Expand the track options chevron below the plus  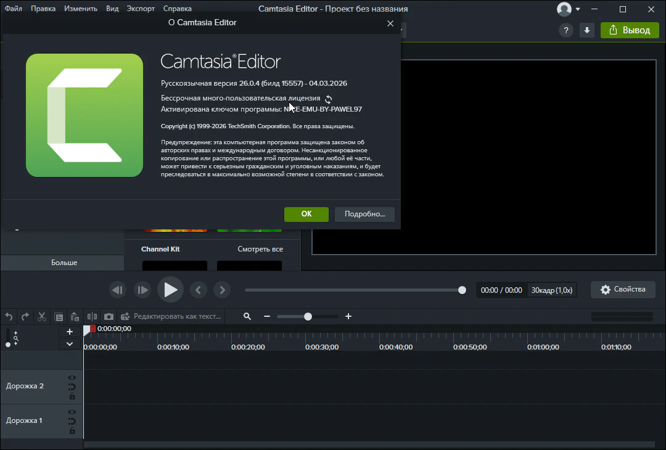[x=70, y=344]
